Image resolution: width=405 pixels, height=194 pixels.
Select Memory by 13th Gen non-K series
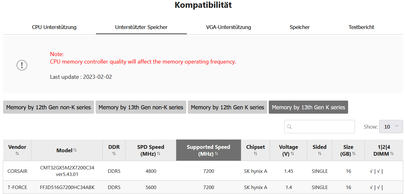coord(141,107)
